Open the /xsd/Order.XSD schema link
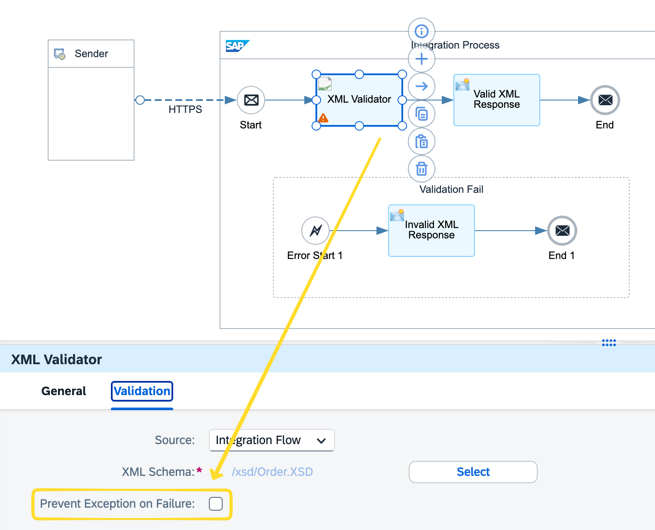Viewport: 655px width, 530px height. click(x=272, y=472)
